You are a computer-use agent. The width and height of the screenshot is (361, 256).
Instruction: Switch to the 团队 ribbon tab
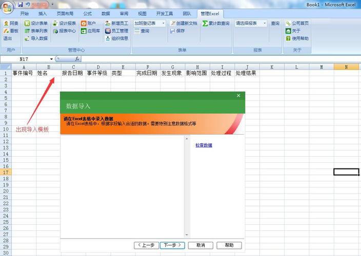pos(187,14)
